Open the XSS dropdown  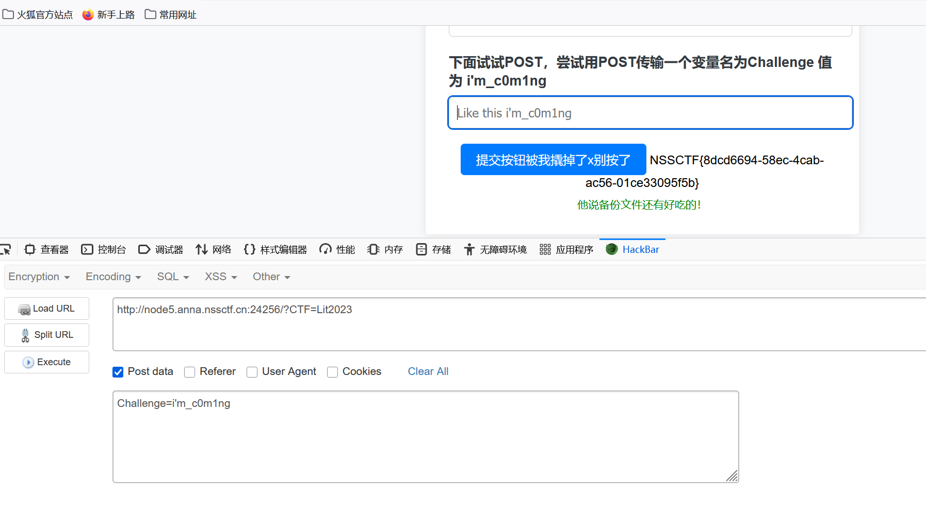pos(220,277)
